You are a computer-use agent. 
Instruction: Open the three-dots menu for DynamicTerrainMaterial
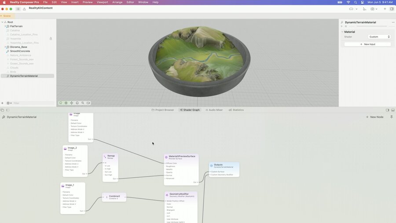click(x=393, y=22)
